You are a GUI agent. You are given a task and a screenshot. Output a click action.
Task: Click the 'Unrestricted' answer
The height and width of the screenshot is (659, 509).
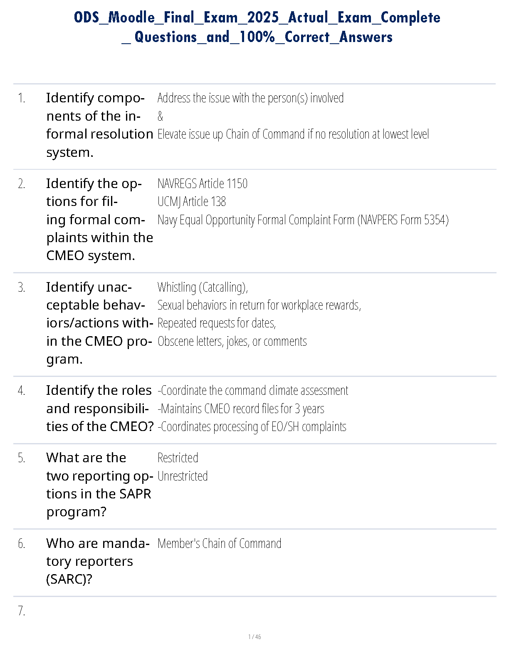click(x=182, y=476)
